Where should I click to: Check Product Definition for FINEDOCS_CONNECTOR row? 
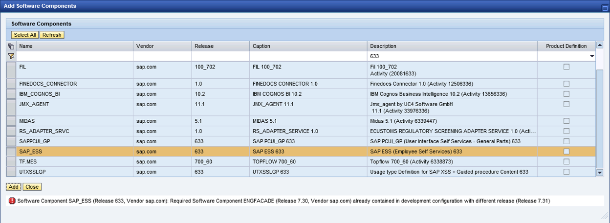pos(566,84)
